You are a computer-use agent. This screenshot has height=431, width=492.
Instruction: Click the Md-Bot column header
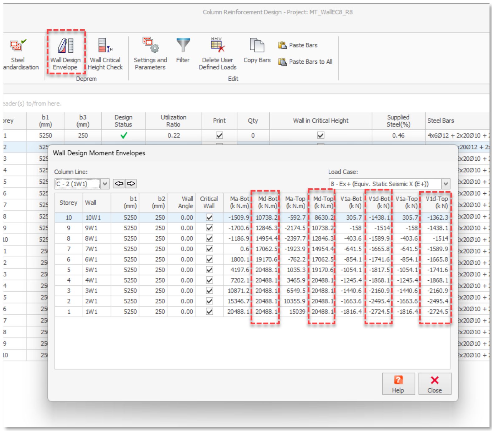click(x=265, y=203)
